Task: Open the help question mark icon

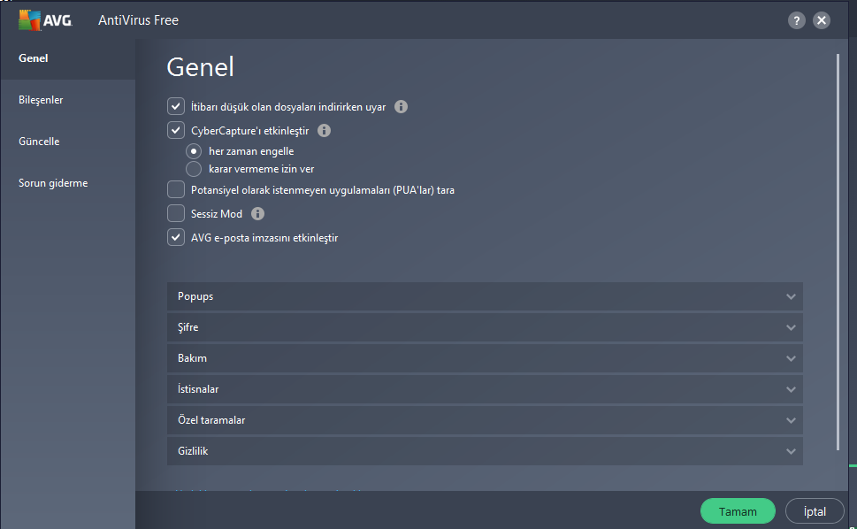Action: point(797,20)
